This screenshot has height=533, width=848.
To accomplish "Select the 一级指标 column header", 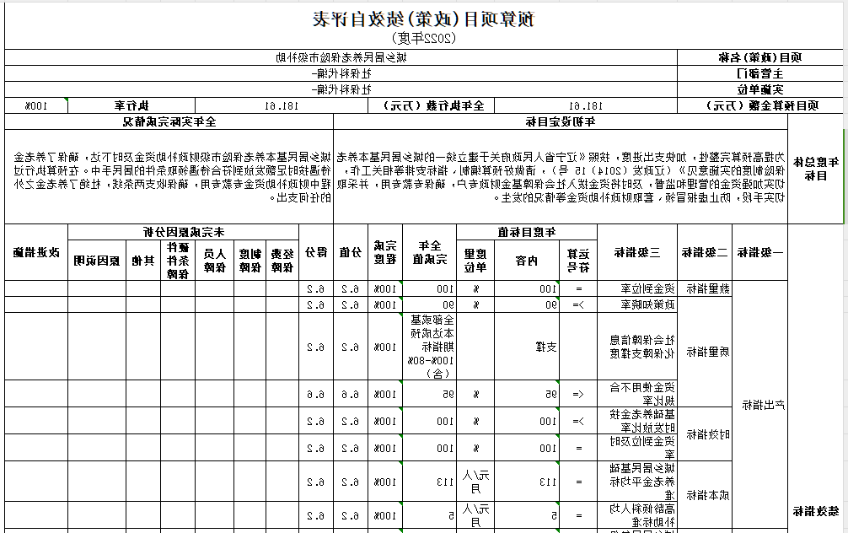I will 759,252.
